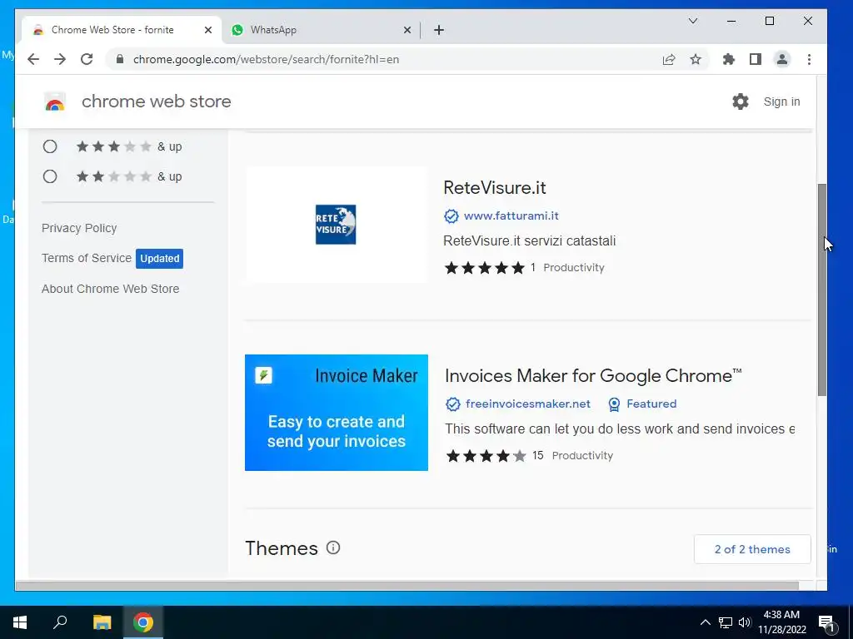The width and height of the screenshot is (853, 639).
Task: Bookmark this page with the star icon
Action: [x=696, y=59]
